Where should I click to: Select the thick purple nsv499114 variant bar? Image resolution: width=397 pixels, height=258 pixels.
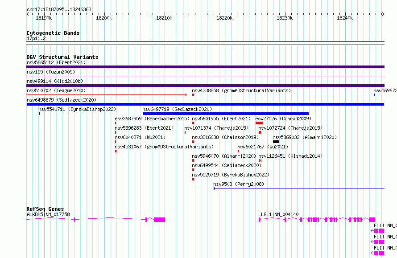pyautogui.click(x=205, y=86)
